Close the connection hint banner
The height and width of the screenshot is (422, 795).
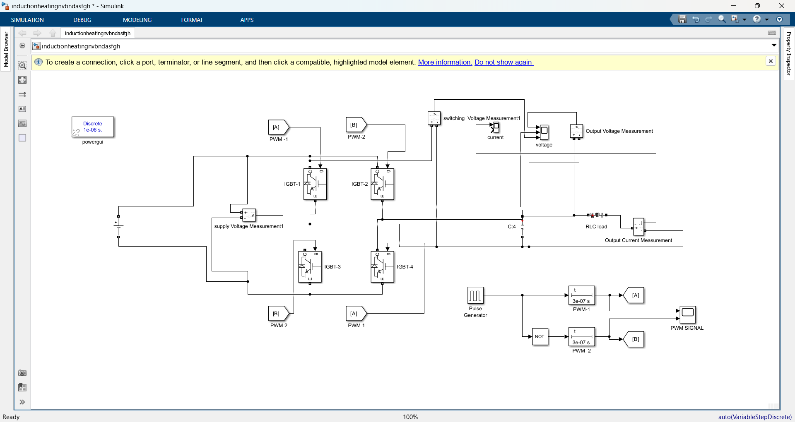pyautogui.click(x=771, y=61)
